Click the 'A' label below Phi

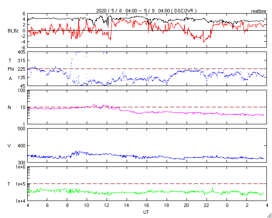click(x=10, y=79)
